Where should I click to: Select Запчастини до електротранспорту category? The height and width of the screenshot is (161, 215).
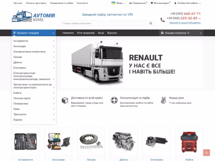(x=33, y=86)
